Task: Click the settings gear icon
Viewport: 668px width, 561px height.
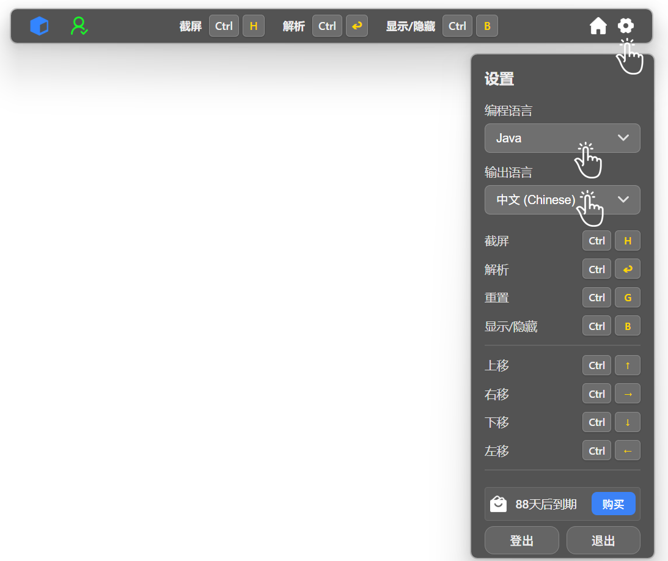Action: 626,26
